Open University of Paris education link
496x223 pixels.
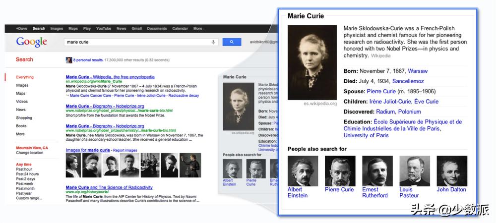coord(366,135)
